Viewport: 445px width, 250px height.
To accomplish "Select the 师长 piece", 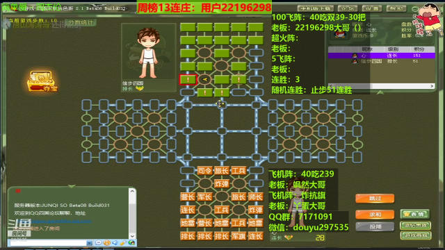I will pos(256,197).
